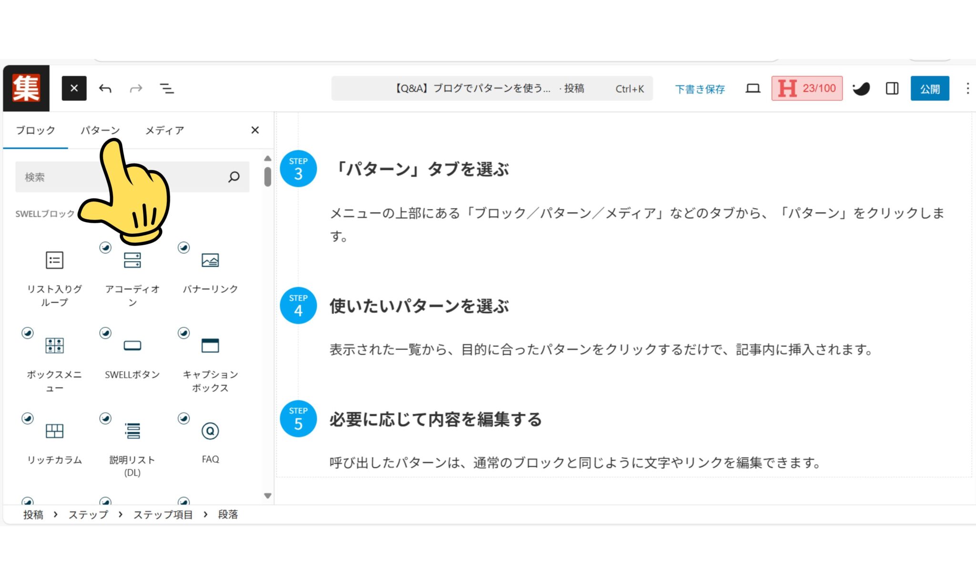Open the document overview list view
This screenshot has width=976, height=585.
pyautogui.click(x=167, y=89)
